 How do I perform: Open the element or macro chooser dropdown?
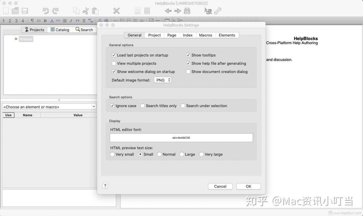coord(94,107)
